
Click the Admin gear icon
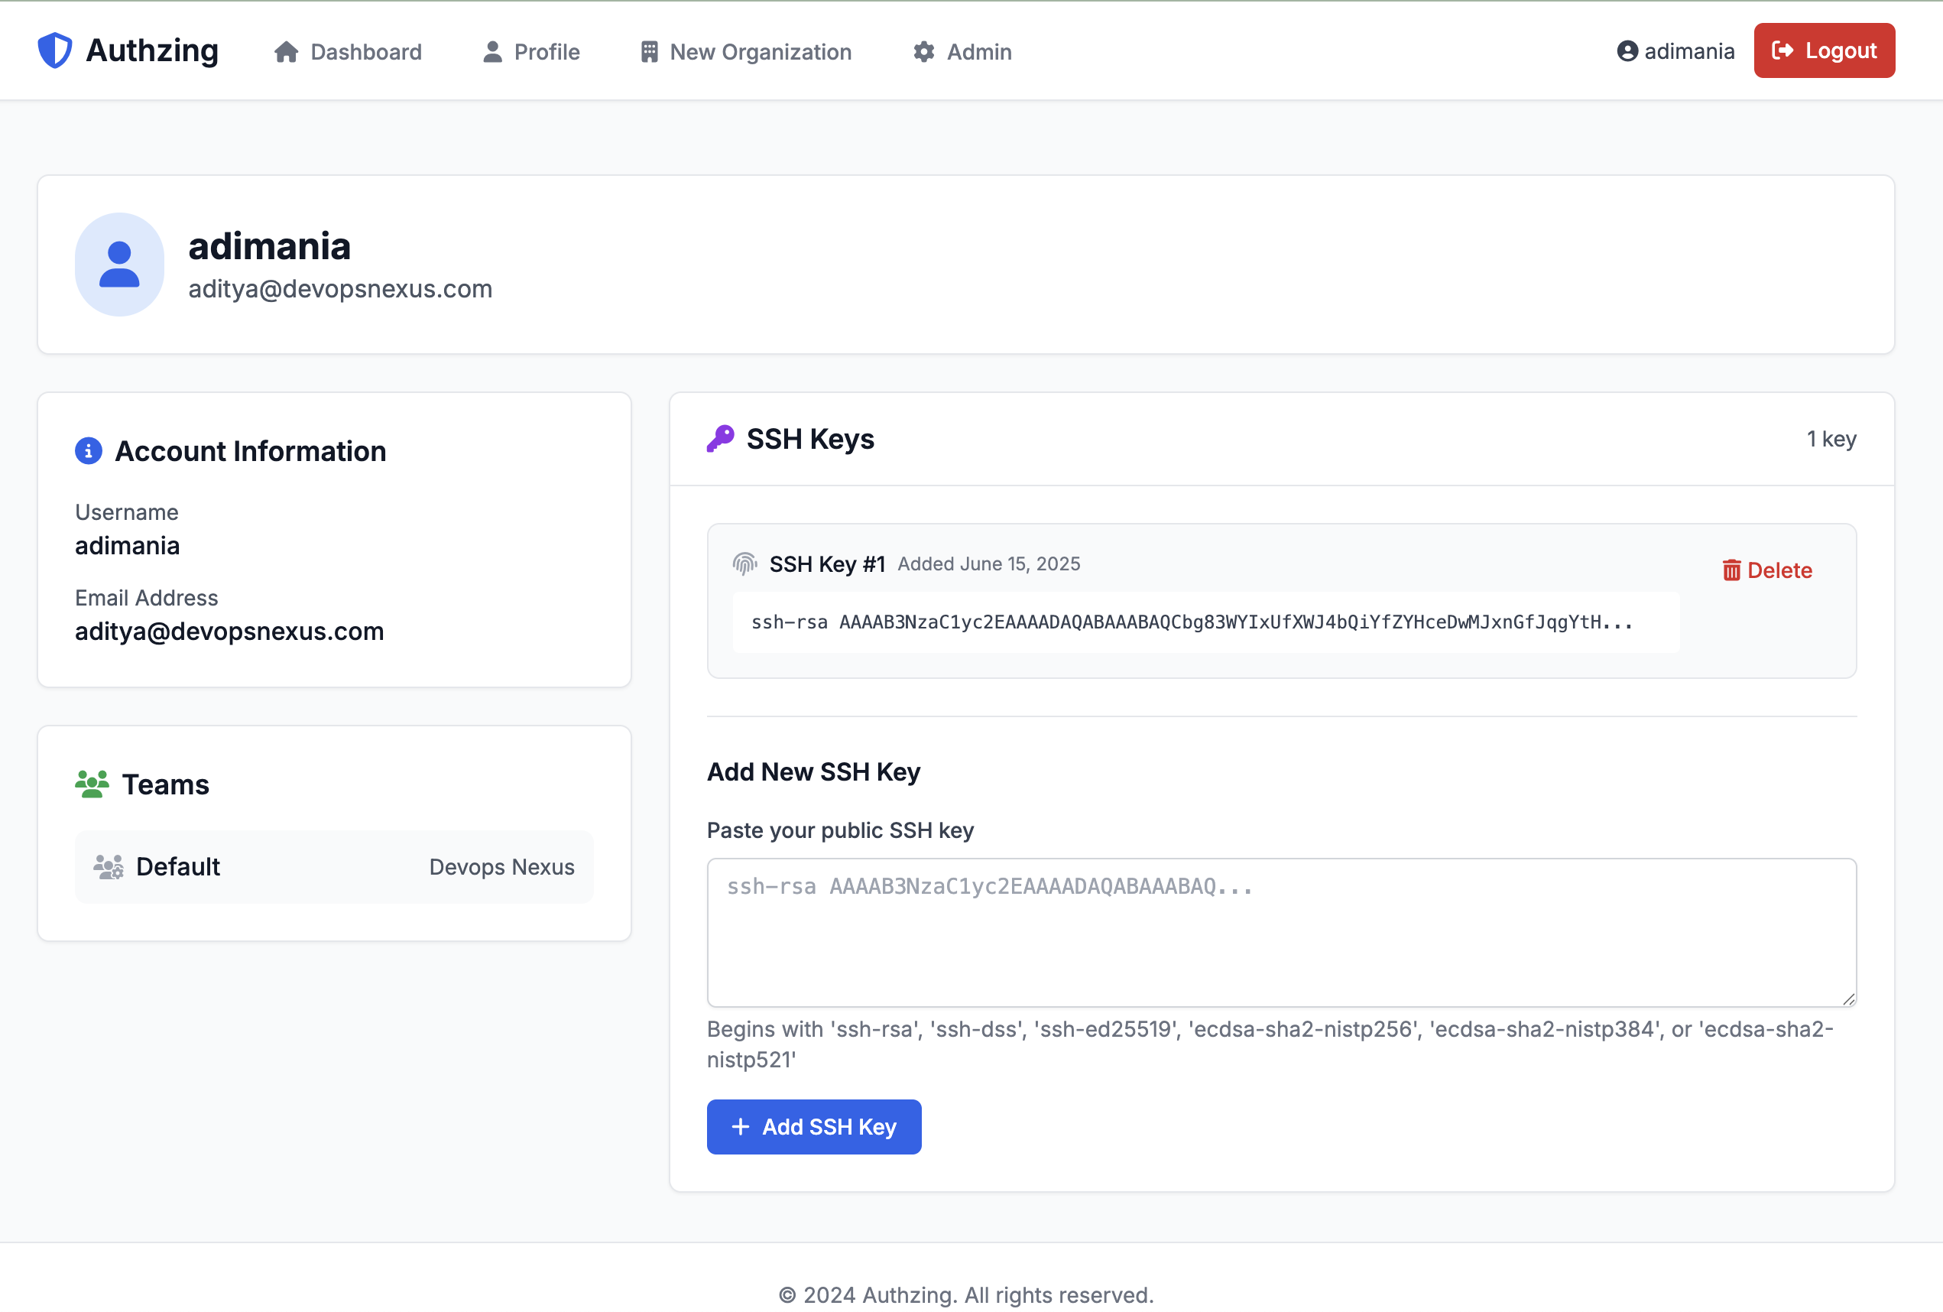click(x=923, y=52)
